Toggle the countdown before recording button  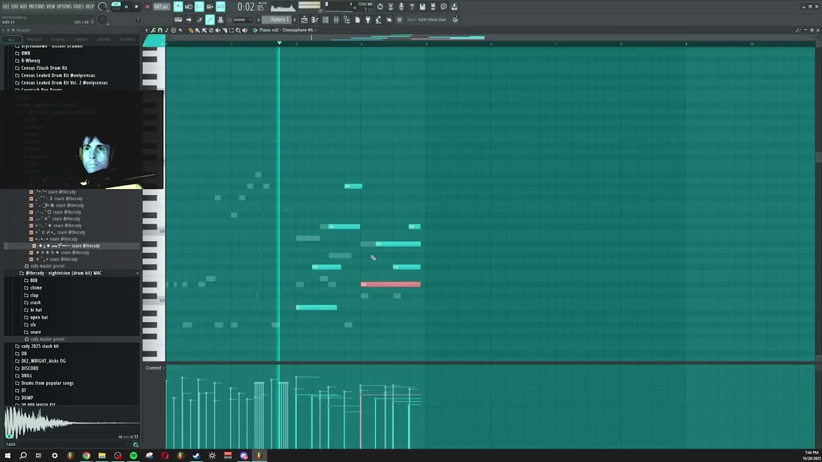pos(199,6)
